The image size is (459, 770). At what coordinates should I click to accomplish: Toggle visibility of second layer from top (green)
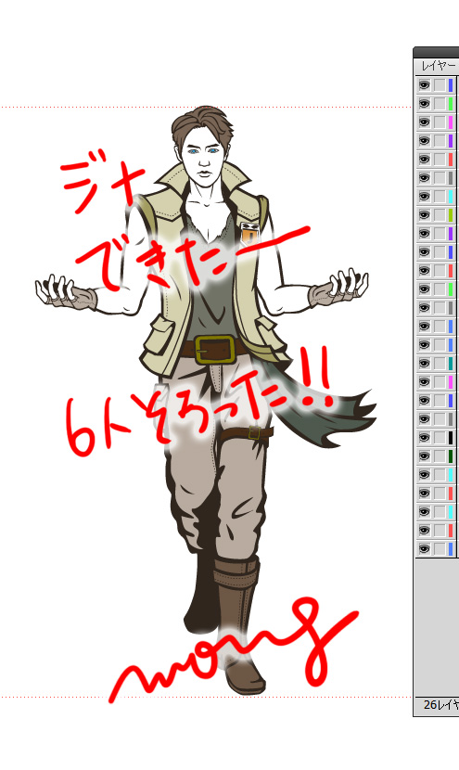425,104
